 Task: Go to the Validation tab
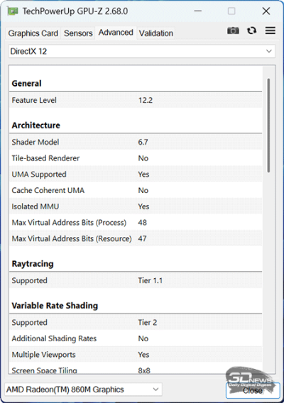(x=156, y=33)
